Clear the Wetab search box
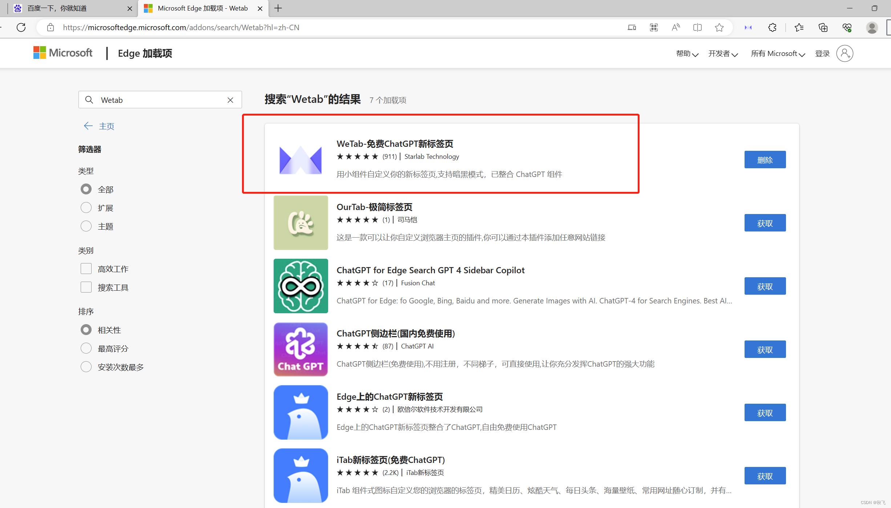 point(230,100)
